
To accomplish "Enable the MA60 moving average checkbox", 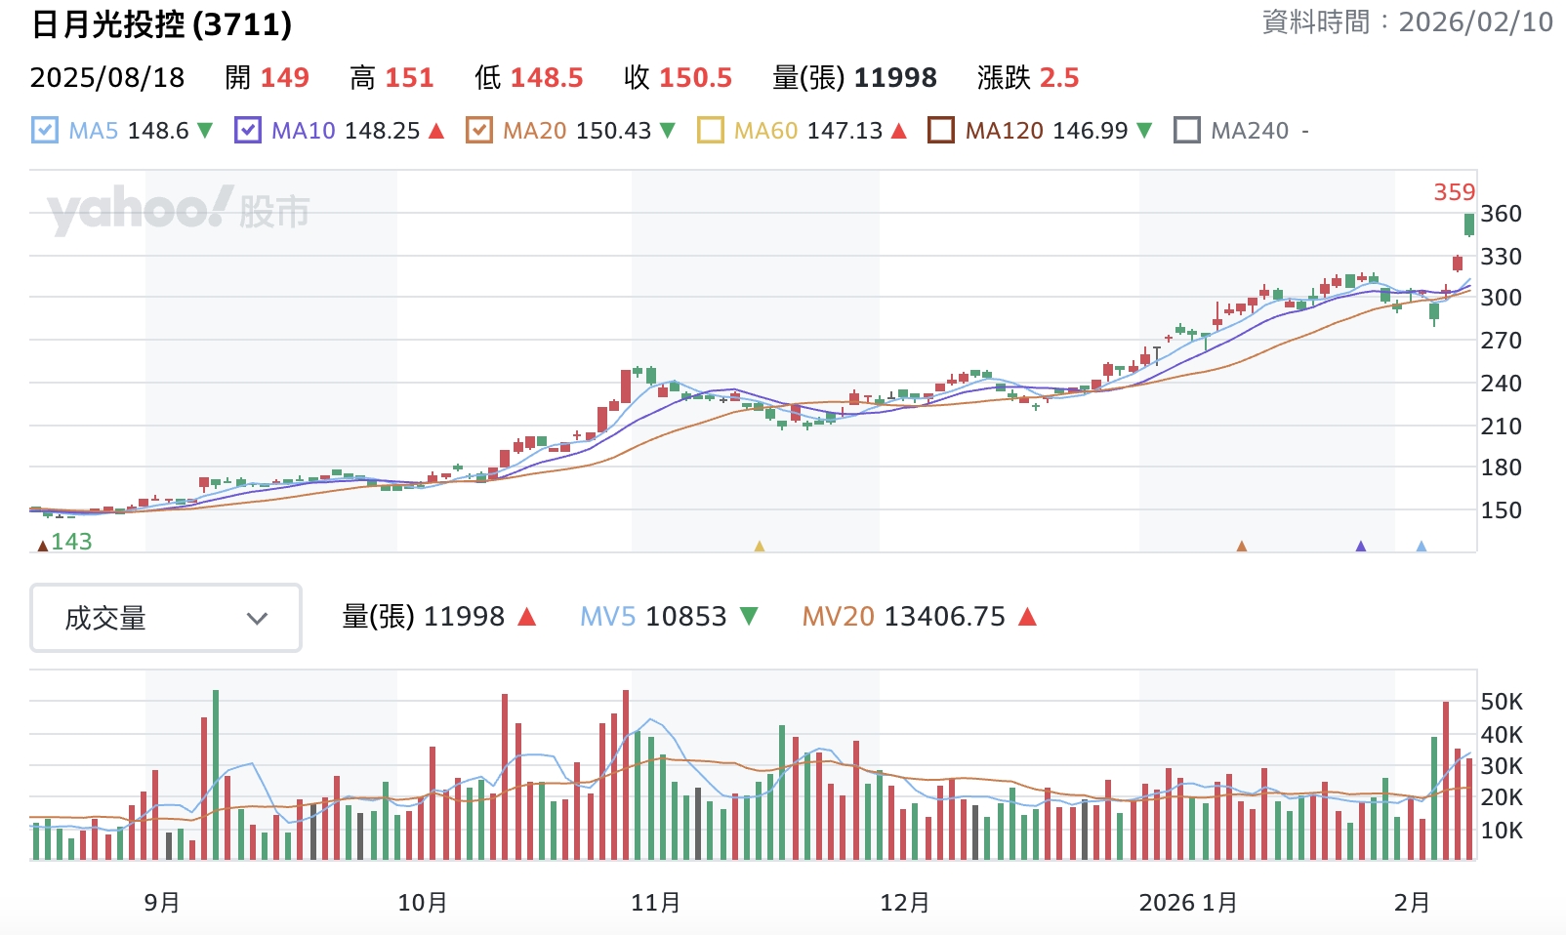I will tap(711, 130).
